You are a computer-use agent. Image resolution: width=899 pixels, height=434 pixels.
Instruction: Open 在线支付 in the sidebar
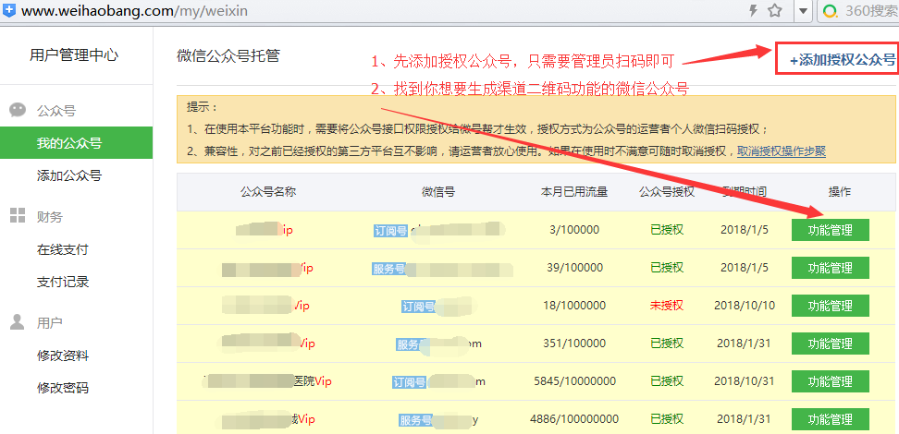pyautogui.click(x=63, y=249)
